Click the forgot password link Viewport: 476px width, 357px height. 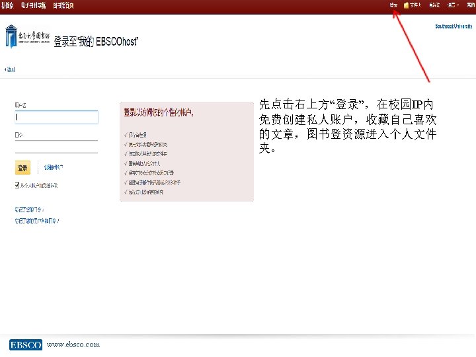[x=29, y=210]
